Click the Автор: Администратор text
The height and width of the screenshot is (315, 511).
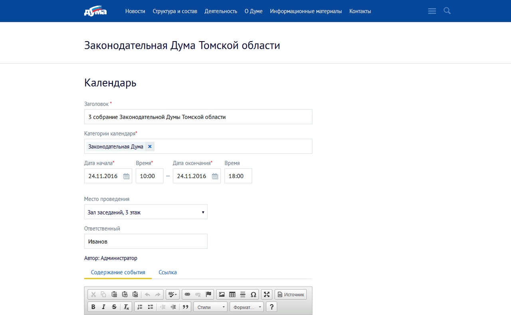[x=111, y=258]
